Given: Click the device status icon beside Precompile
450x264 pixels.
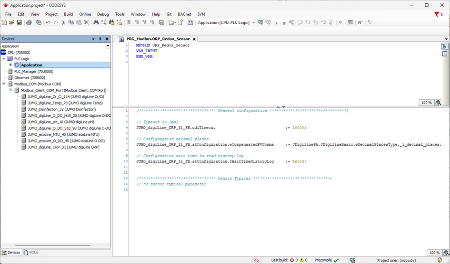Looking at the screenshot, I should coord(352,260).
